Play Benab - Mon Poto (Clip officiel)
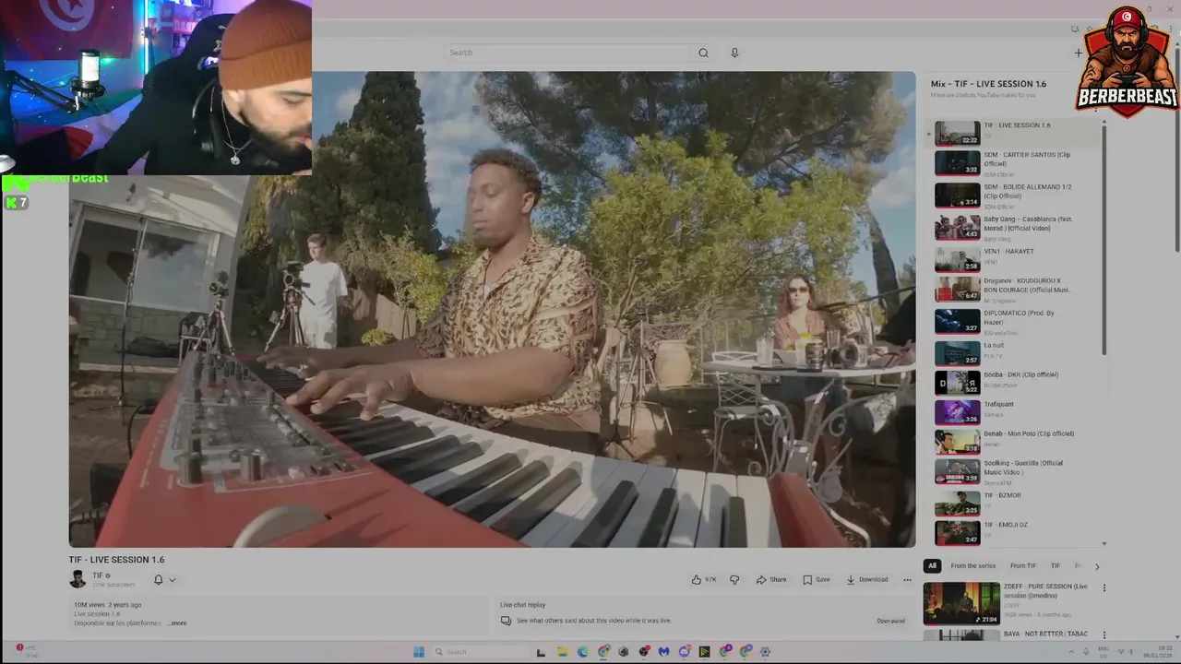 (1015, 442)
